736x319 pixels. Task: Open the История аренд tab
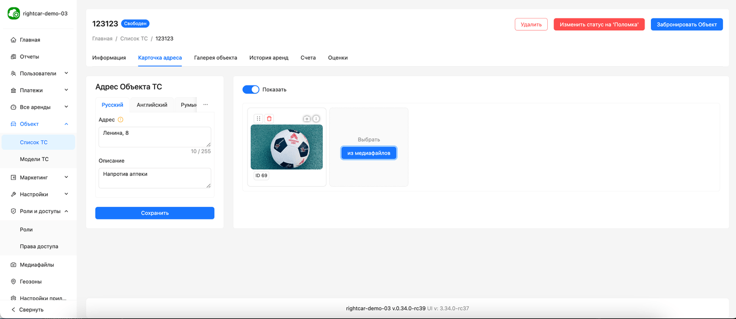coord(269,58)
